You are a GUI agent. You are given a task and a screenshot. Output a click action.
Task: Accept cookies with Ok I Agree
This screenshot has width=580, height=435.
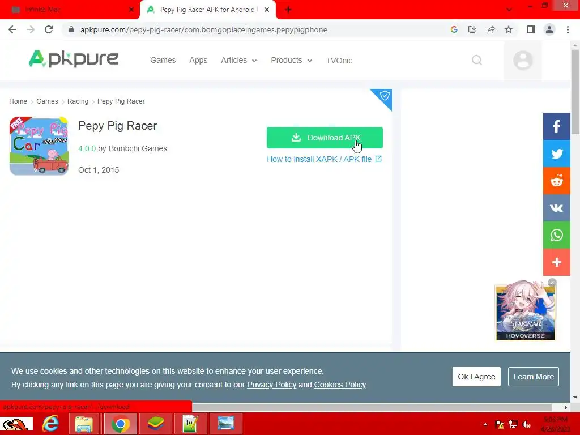tap(476, 377)
